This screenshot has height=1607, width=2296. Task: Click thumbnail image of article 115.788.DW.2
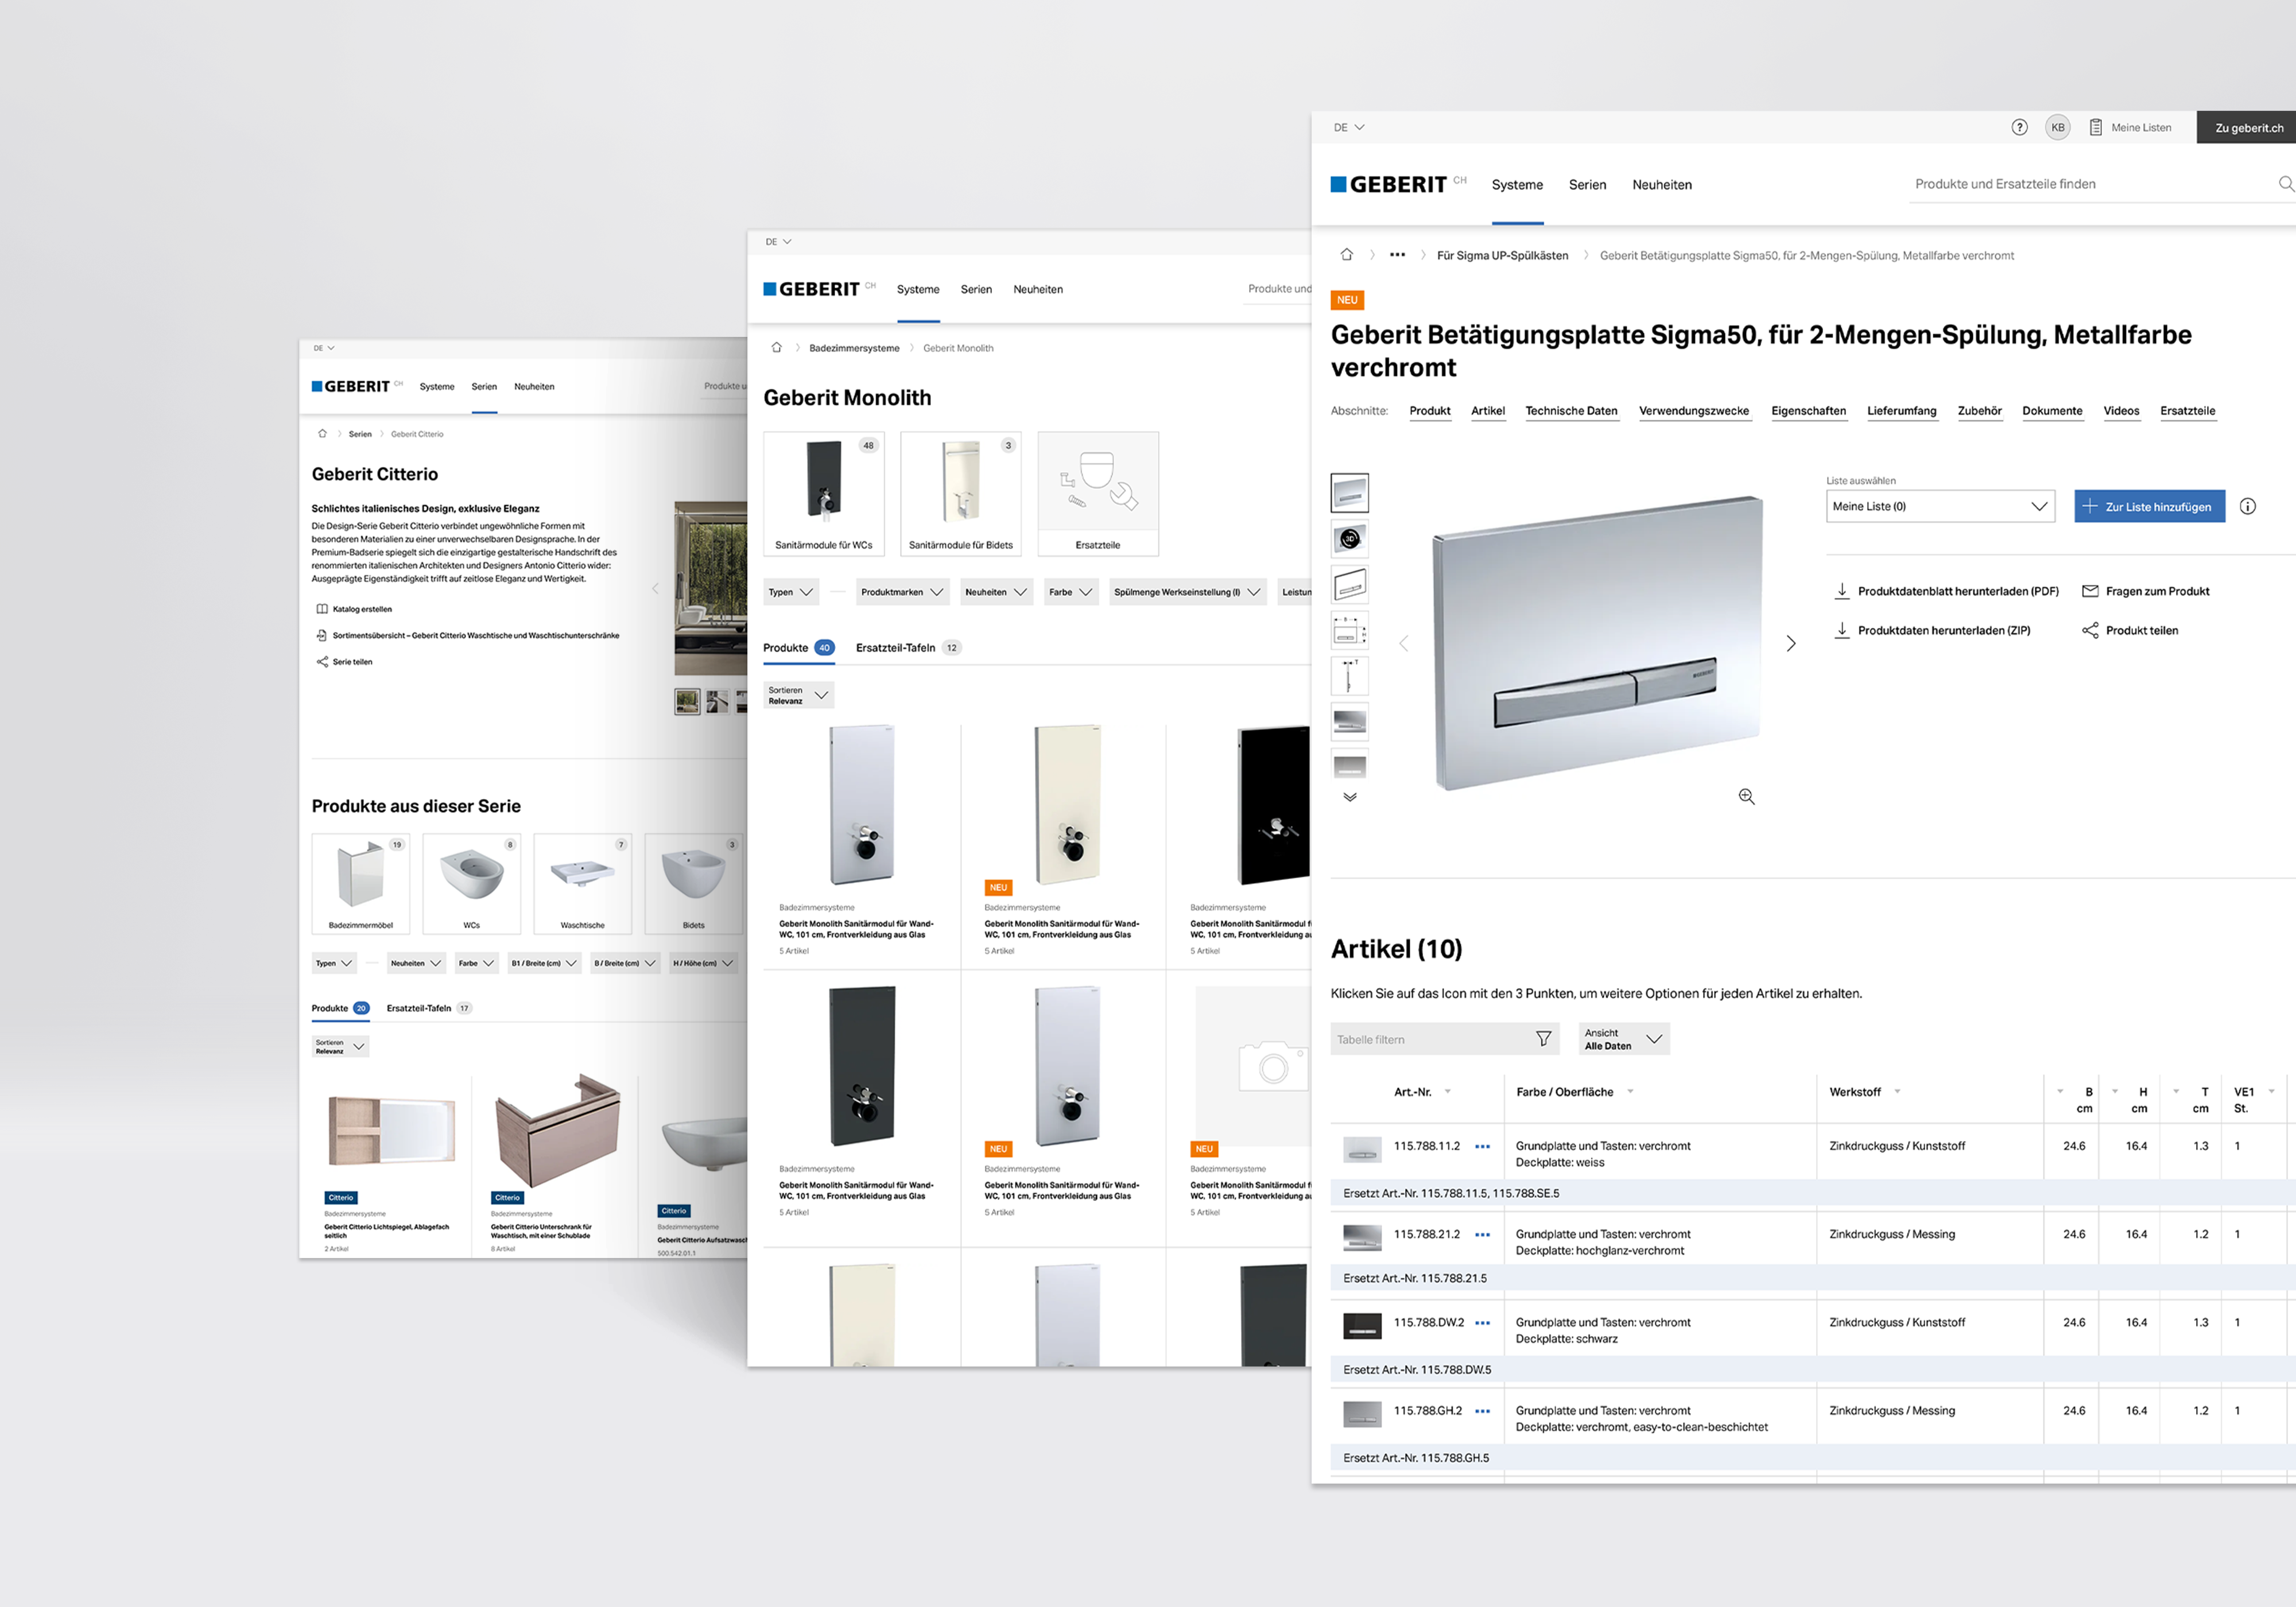[1362, 1326]
